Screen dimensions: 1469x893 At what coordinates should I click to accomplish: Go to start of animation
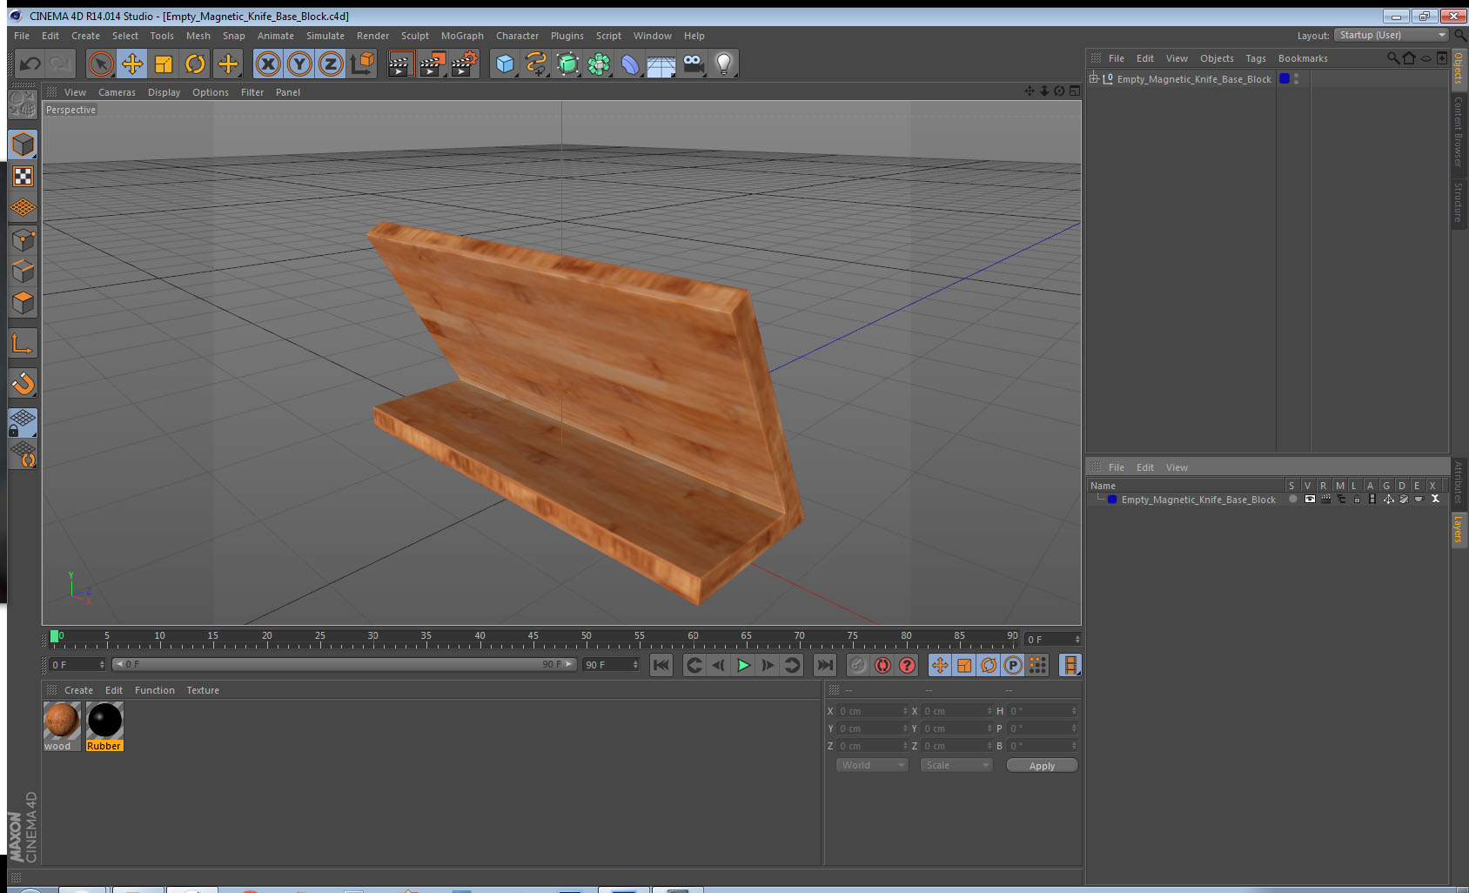tap(661, 665)
